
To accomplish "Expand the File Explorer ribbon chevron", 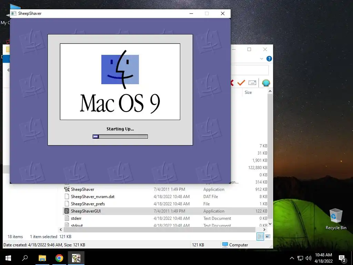I will (262, 59).
